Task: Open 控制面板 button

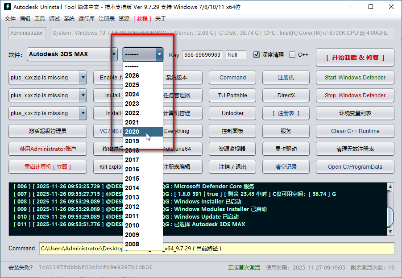Action: coord(232,131)
